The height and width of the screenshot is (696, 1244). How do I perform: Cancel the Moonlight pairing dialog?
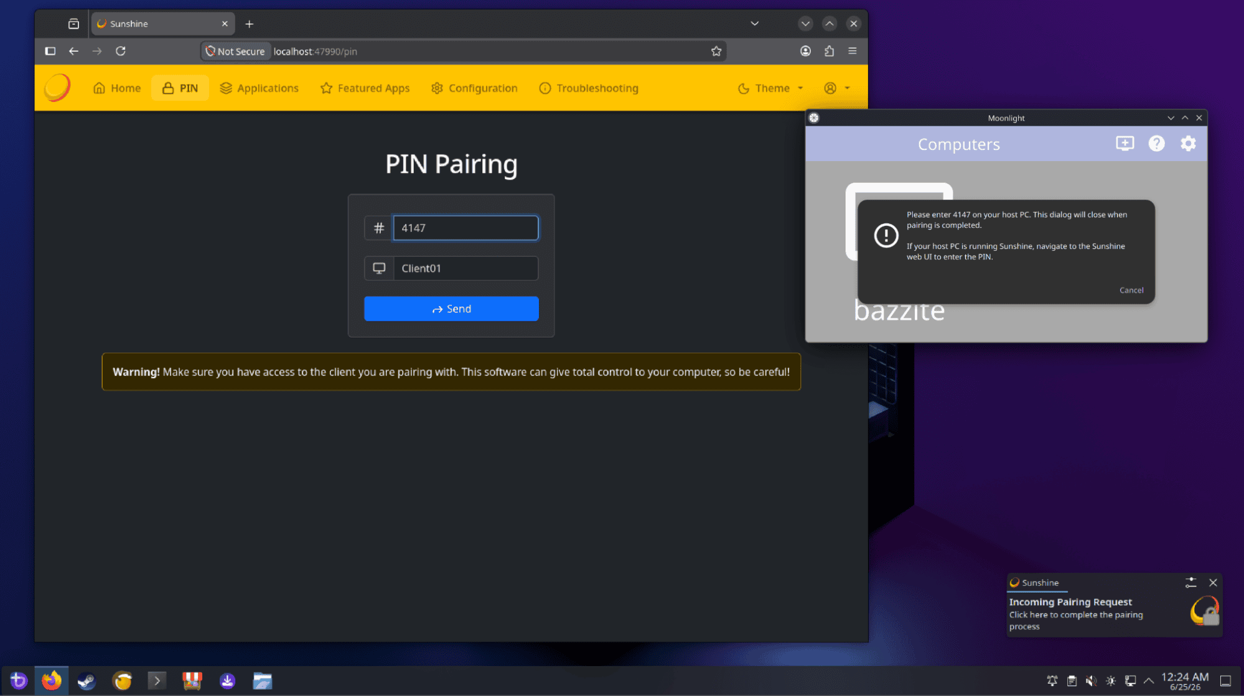coord(1131,290)
